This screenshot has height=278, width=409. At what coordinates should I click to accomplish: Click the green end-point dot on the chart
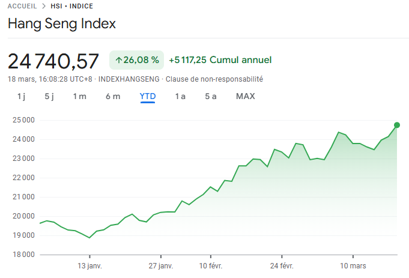point(397,125)
